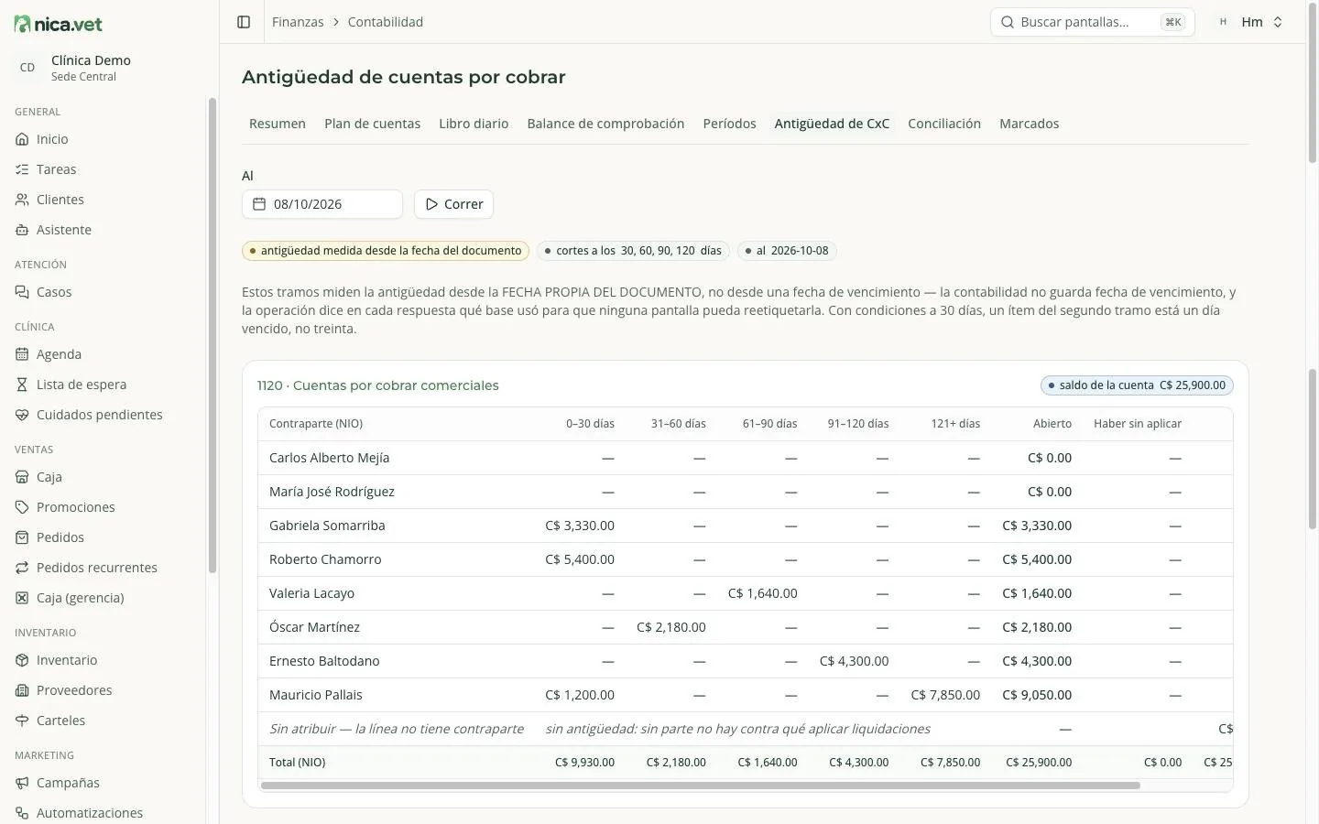The width and height of the screenshot is (1319, 824).
Task: Switch to the Plan de cuentas tab
Action: click(x=372, y=124)
